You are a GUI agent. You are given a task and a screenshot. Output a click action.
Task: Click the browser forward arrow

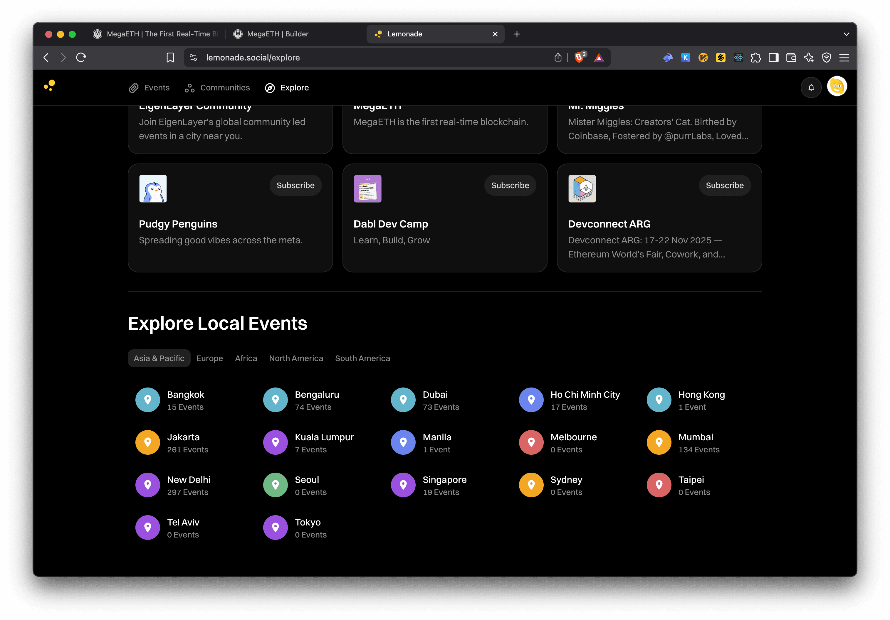(x=63, y=58)
